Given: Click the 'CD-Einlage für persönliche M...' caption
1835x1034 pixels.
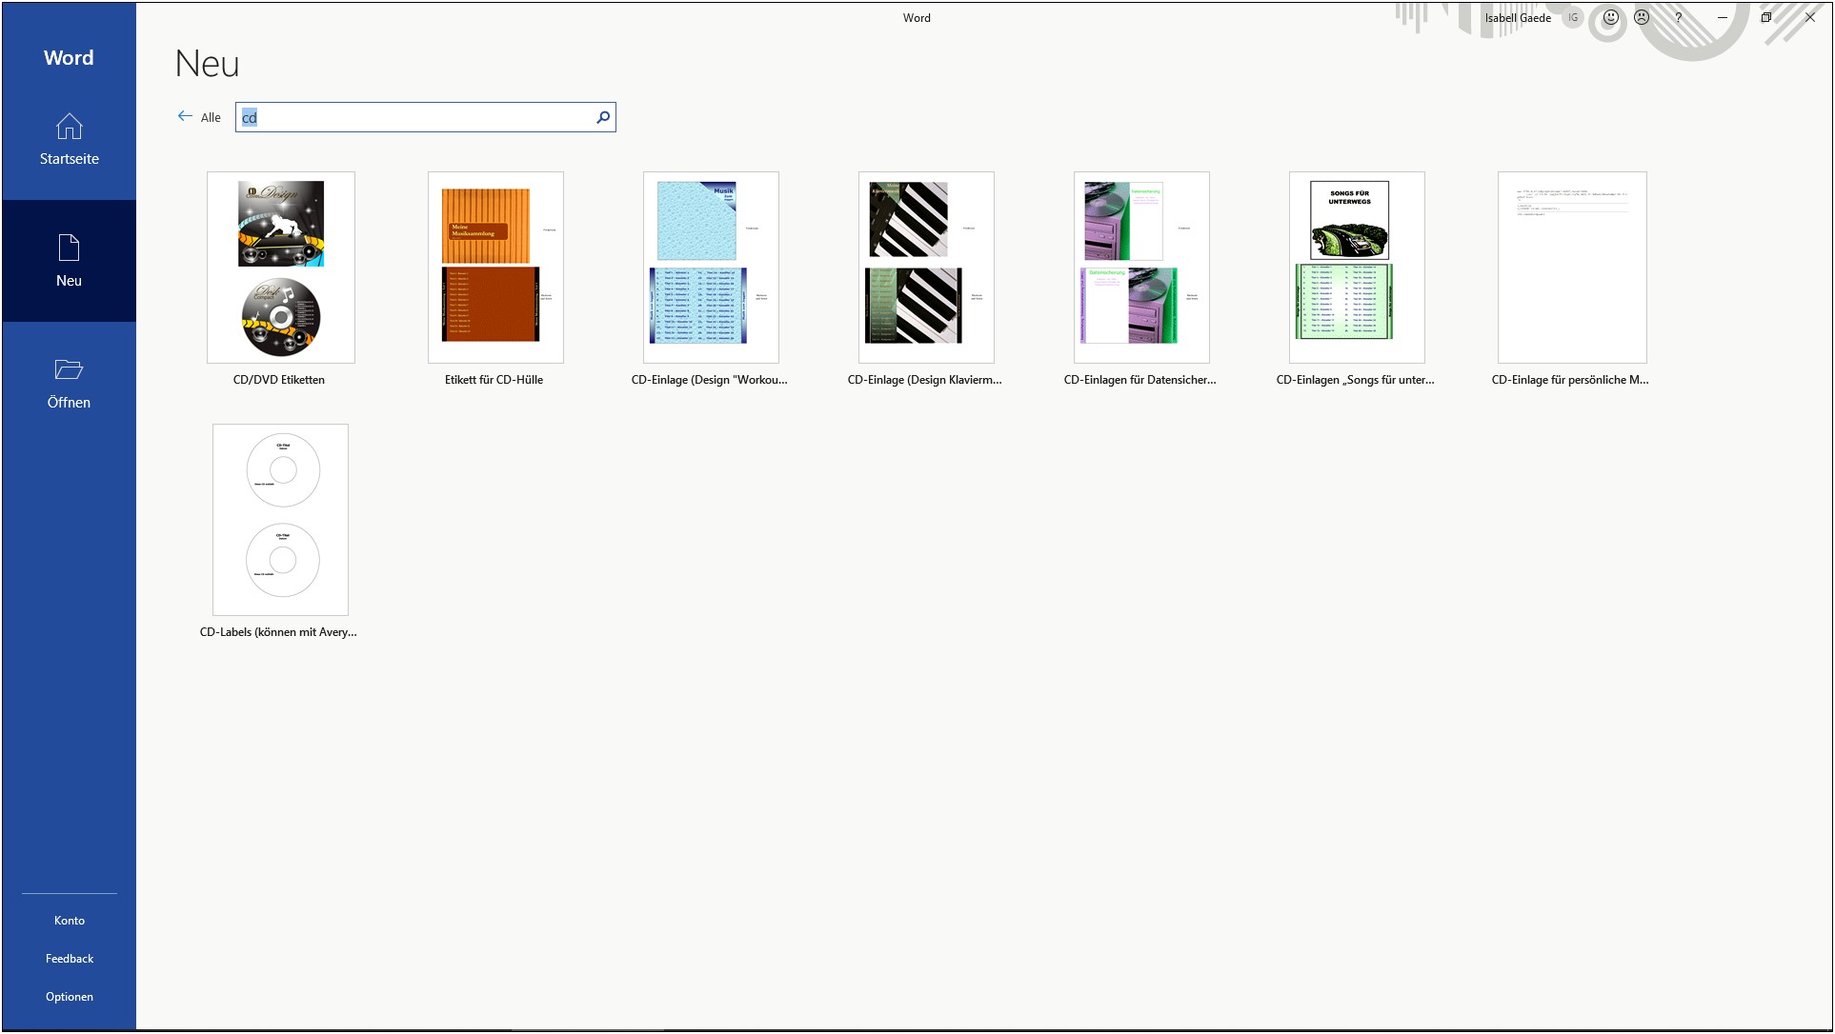Looking at the screenshot, I should [x=1570, y=380].
